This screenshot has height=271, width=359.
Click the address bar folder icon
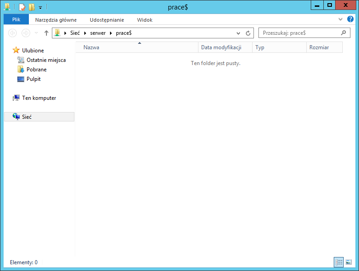point(57,33)
